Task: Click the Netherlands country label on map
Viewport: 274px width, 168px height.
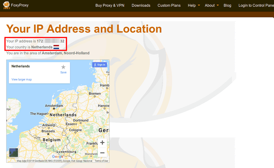Action: [x=63, y=115]
